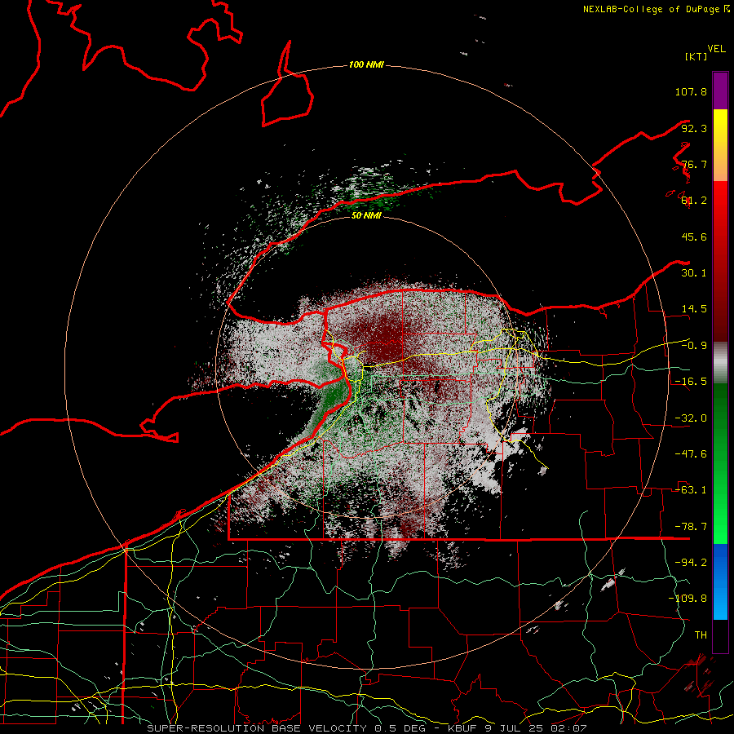Viewport: 734px width, 734px height.
Task: Click the -47.6 velocity scale value
Action: (x=691, y=454)
